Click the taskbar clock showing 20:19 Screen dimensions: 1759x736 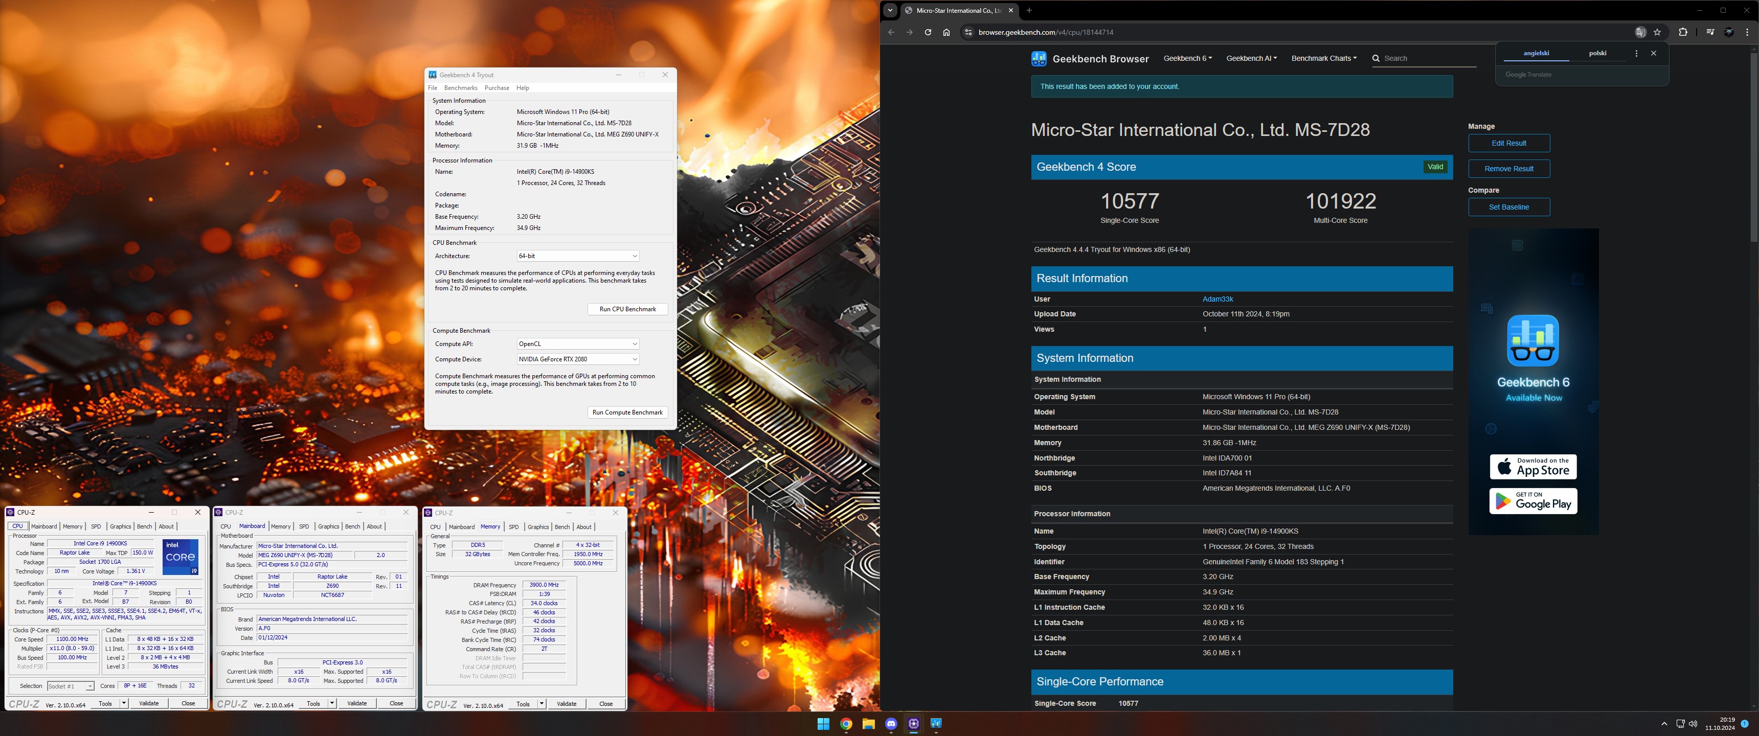pos(1720,724)
